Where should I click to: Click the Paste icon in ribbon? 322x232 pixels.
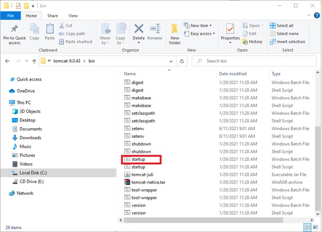point(50,30)
